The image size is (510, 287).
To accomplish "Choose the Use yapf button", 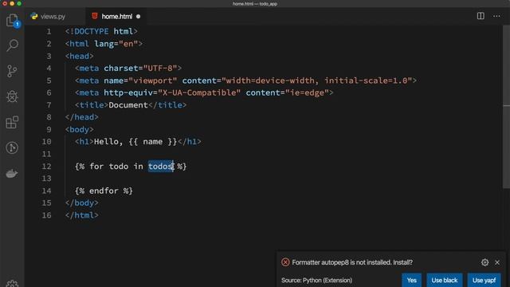I will (x=484, y=280).
